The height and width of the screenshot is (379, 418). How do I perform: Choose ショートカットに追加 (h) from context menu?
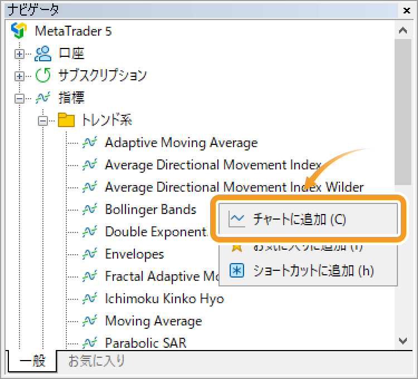point(308,271)
